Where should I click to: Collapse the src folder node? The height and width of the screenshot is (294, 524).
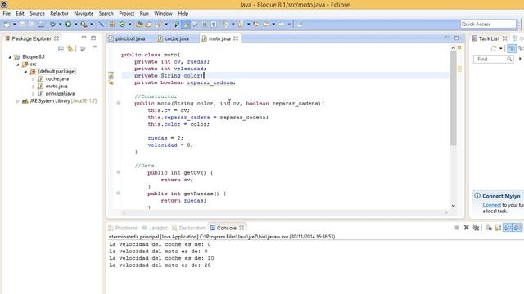pyautogui.click(x=18, y=65)
